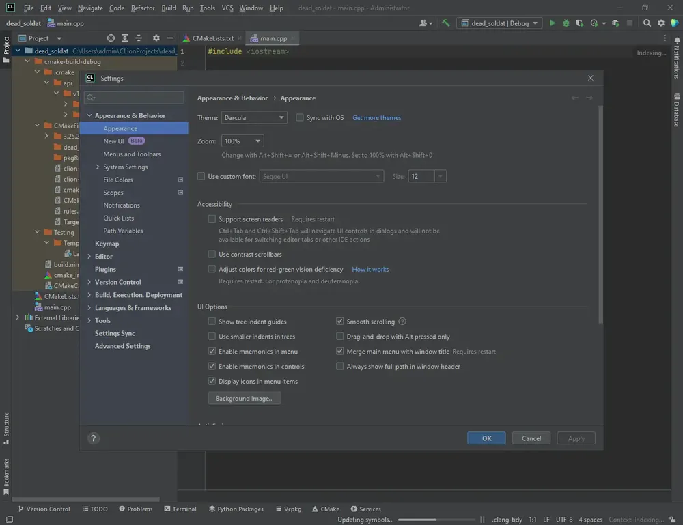Uncheck Display icons in menu items
Image resolution: width=683 pixels, height=525 pixels.
tap(212, 381)
